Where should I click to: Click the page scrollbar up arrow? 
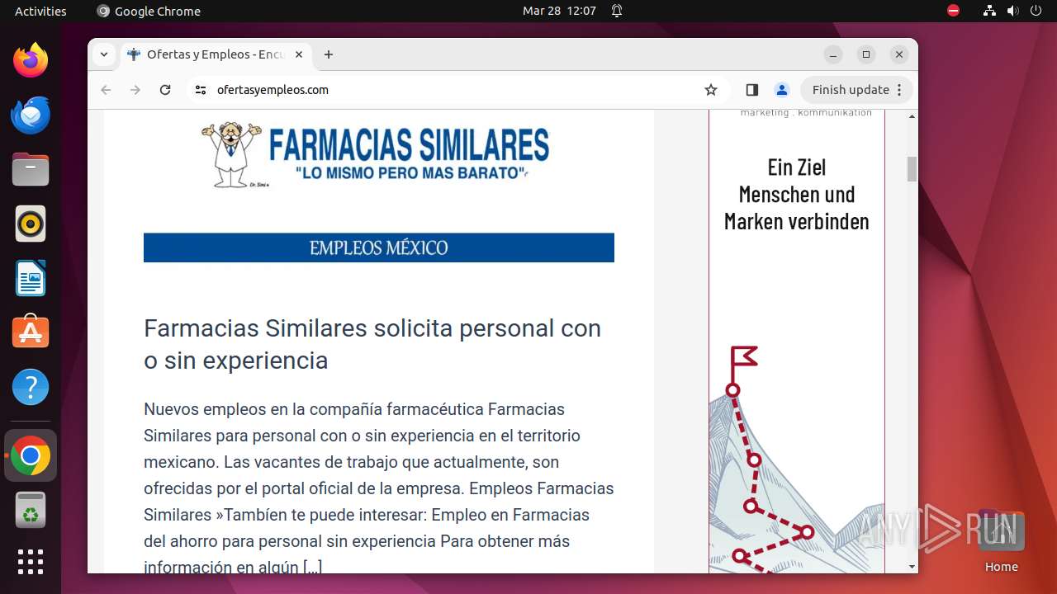point(912,116)
